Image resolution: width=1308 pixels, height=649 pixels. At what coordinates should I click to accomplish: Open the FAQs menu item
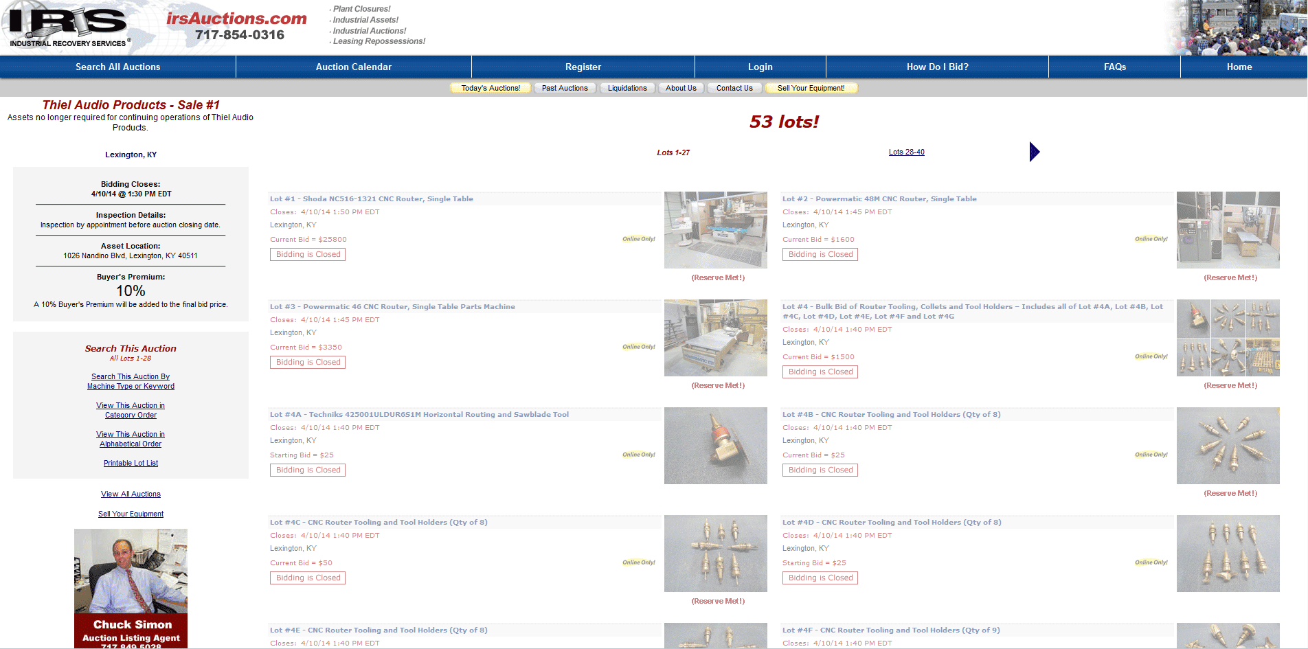(x=1115, y=67)
